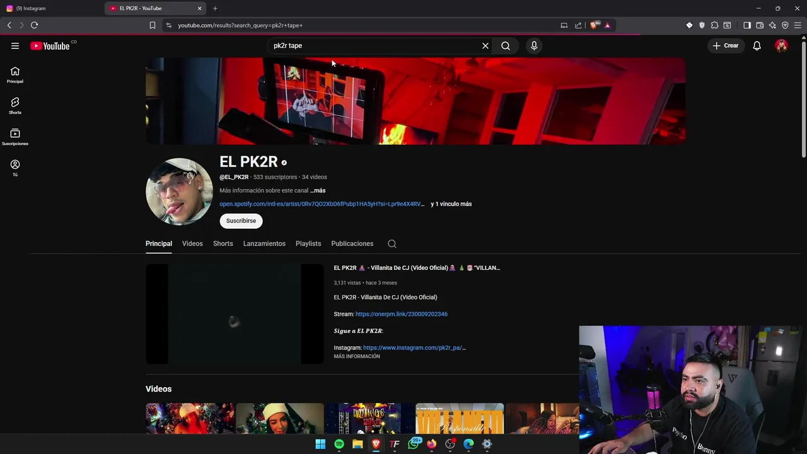Expand channel info with '...más'

(x=318, y=190)
